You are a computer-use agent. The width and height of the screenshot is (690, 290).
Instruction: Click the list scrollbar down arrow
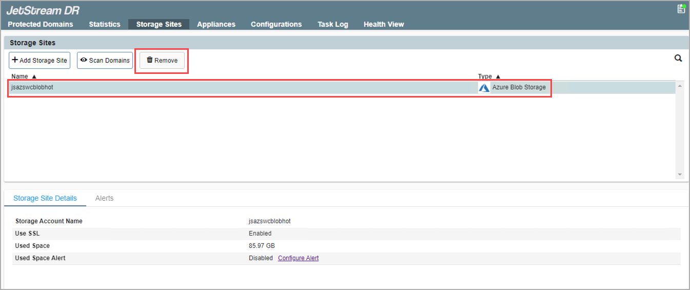pyautogui.click(x=680, y=175)
